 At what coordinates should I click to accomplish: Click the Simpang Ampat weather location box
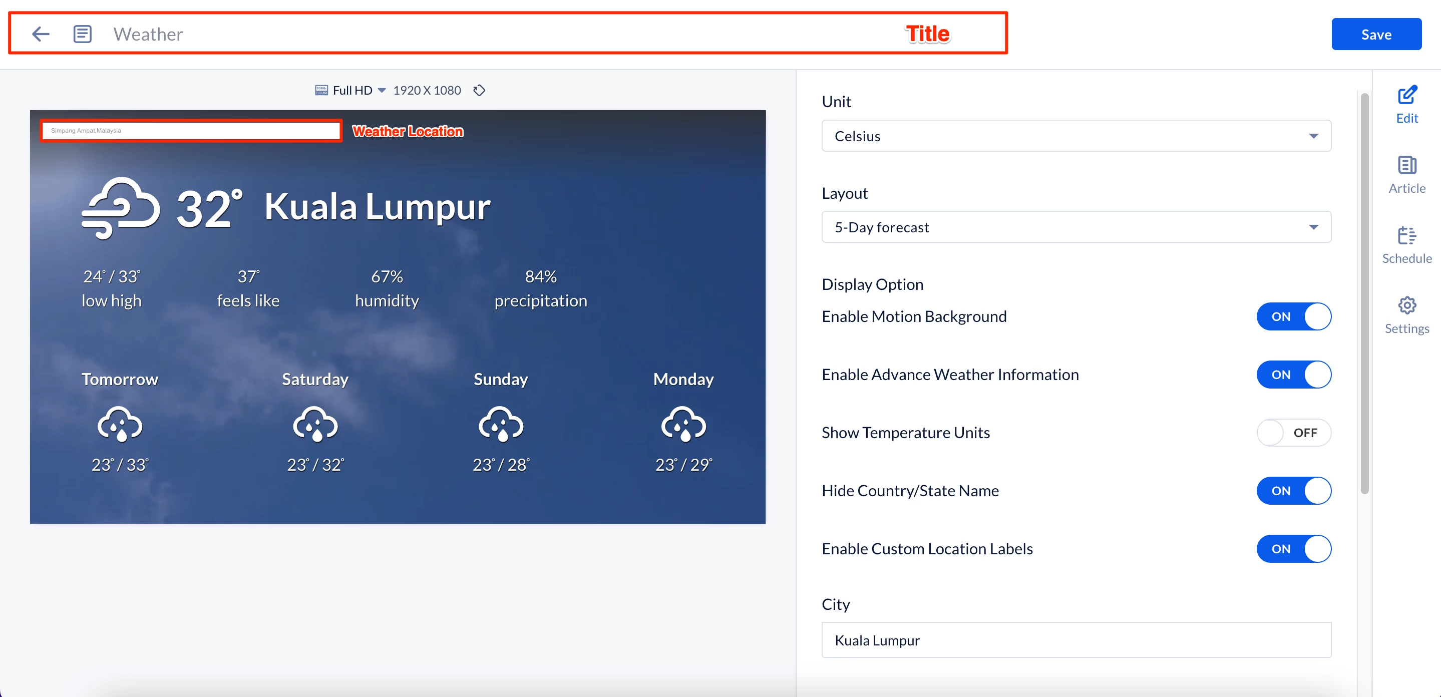click(x=191, y=131)
